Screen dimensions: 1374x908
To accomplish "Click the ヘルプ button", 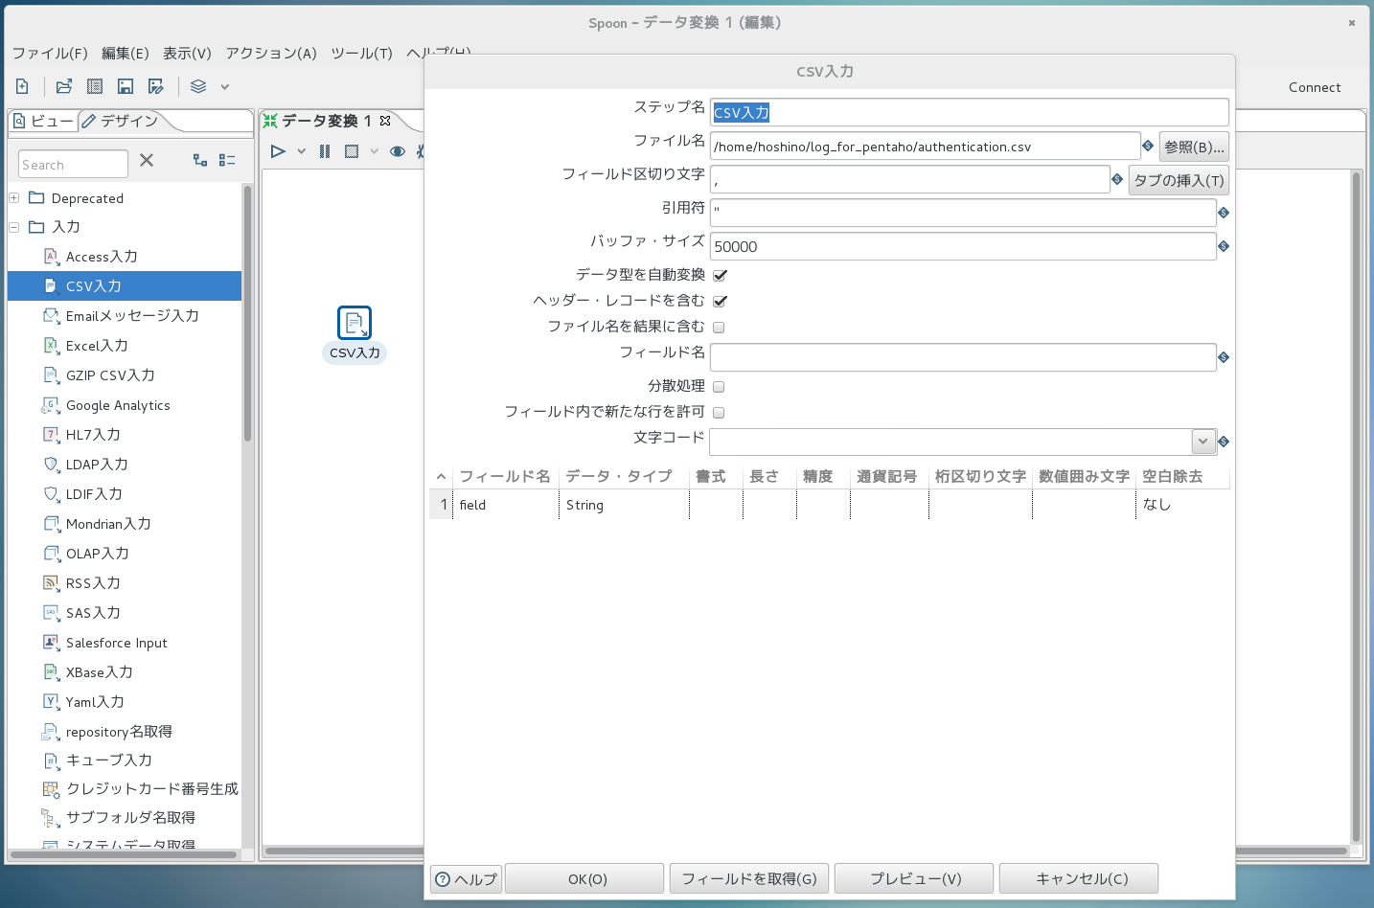I will tap(467, 878).
